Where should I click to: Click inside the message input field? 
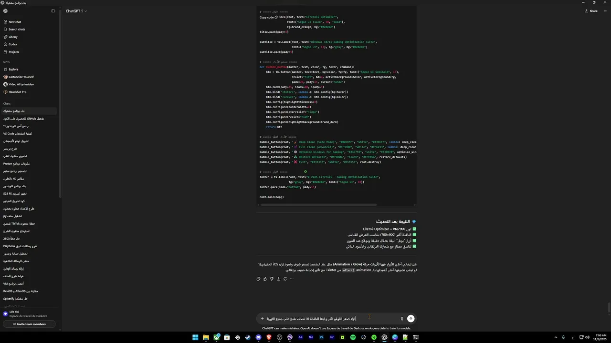[x=332, y=319]
